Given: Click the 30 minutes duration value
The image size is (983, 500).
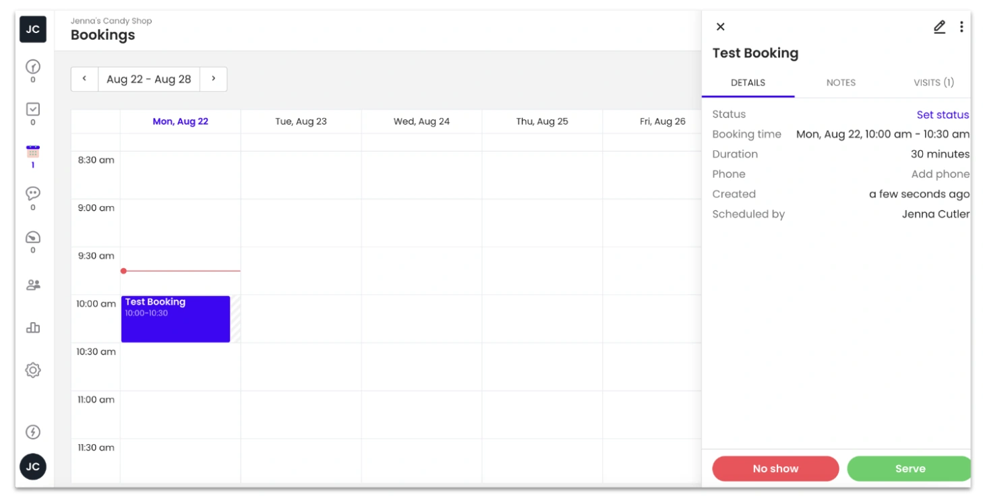Looking at the screenshot, I should pyautogui.click(x=940, y=154).
